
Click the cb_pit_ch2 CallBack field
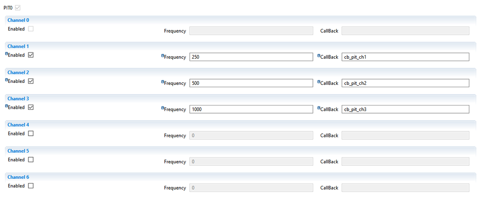406,83
